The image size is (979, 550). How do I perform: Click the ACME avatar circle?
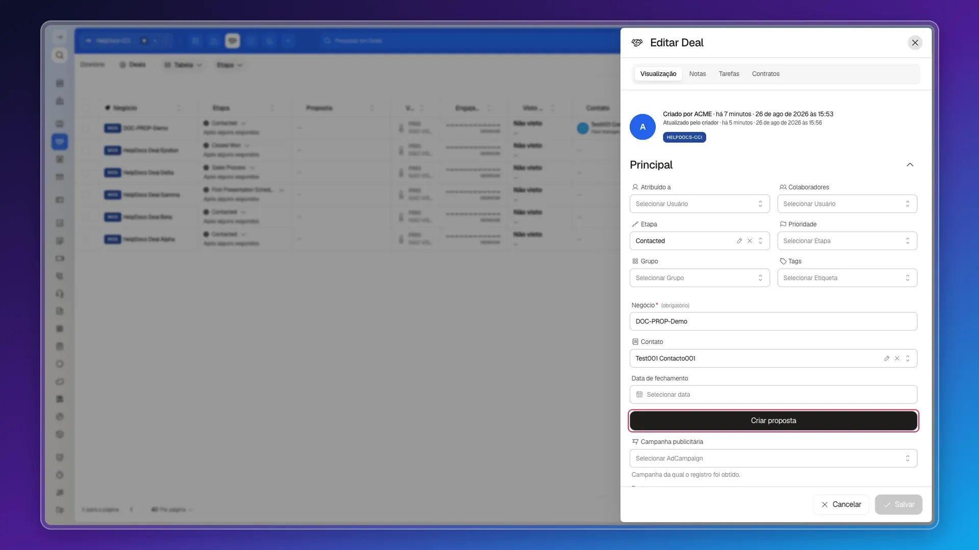tap(642, 127)
